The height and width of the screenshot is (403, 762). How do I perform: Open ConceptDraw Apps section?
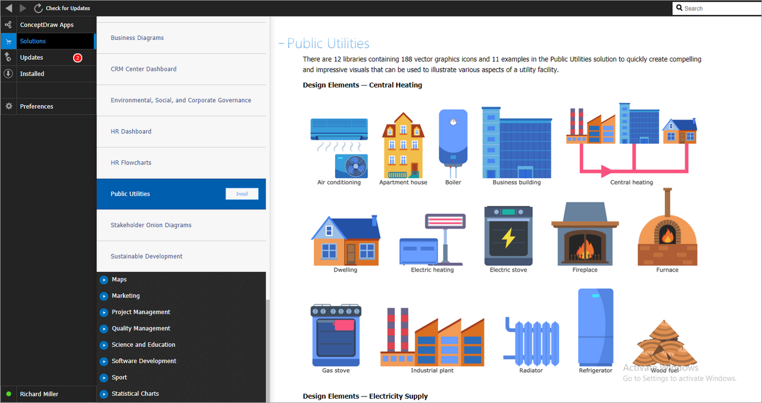coord(47,25)
